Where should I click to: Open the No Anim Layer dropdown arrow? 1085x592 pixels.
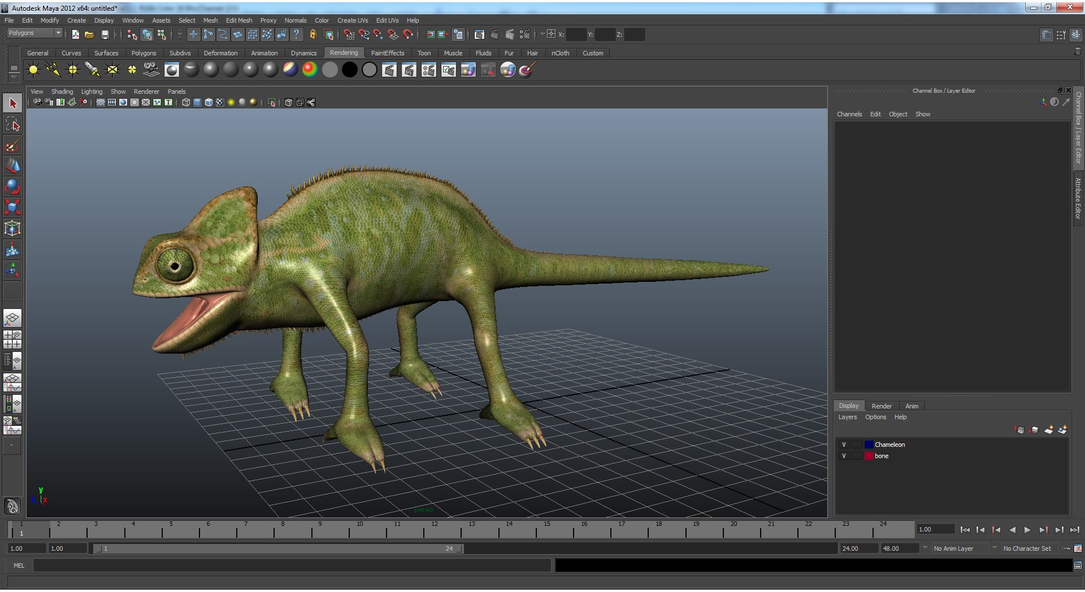pyautogui.click(x=925, y=548)
